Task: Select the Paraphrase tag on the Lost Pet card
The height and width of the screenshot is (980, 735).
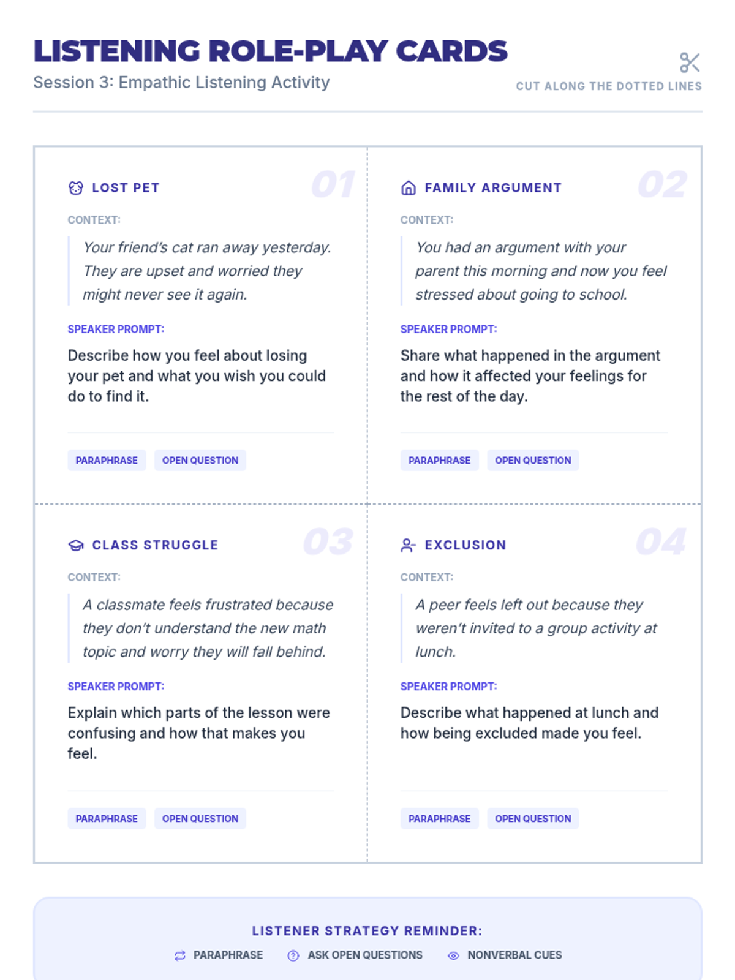Action: (107, 460)
